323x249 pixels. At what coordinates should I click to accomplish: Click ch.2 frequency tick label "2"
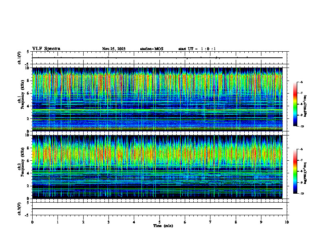(29, 186)
